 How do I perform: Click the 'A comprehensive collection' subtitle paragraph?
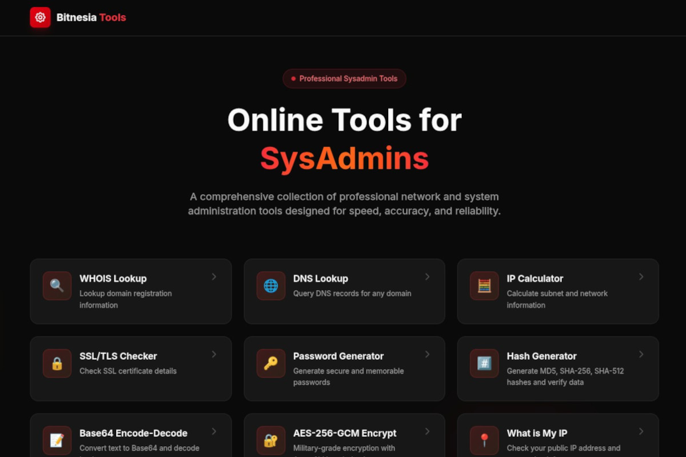pos(344,204)
